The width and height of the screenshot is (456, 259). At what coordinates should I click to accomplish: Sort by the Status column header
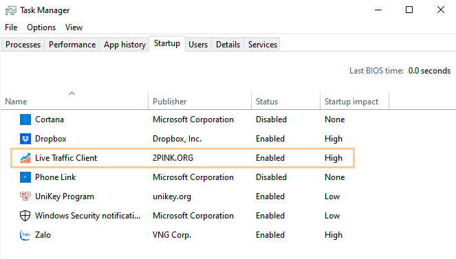click(267, 102)
